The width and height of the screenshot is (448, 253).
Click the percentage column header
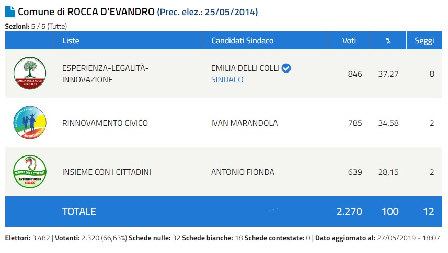(x=388, y=41)
